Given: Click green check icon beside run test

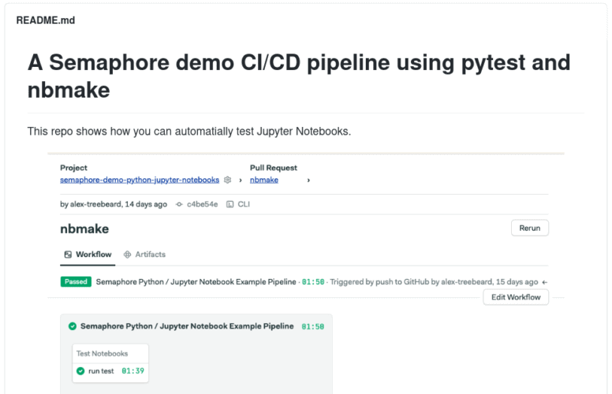Looking at the screenshot, I should coord(80,370).
